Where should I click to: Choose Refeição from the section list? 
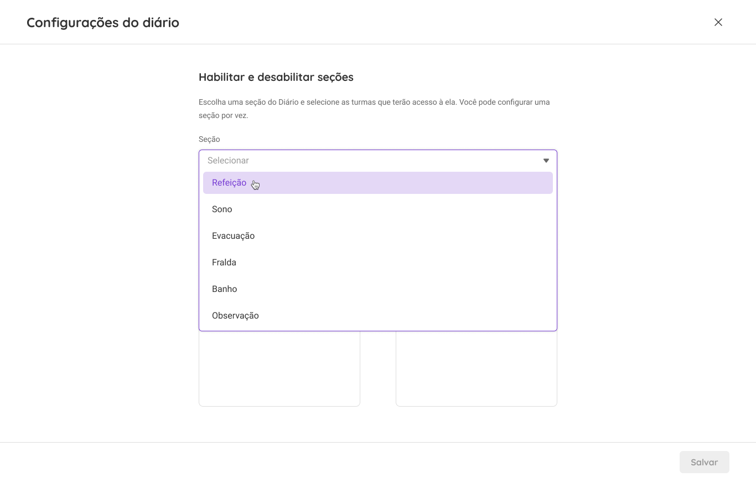(378, 183)
